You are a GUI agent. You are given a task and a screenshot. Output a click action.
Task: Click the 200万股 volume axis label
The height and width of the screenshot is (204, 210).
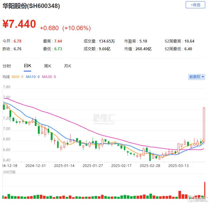[9, 172]
